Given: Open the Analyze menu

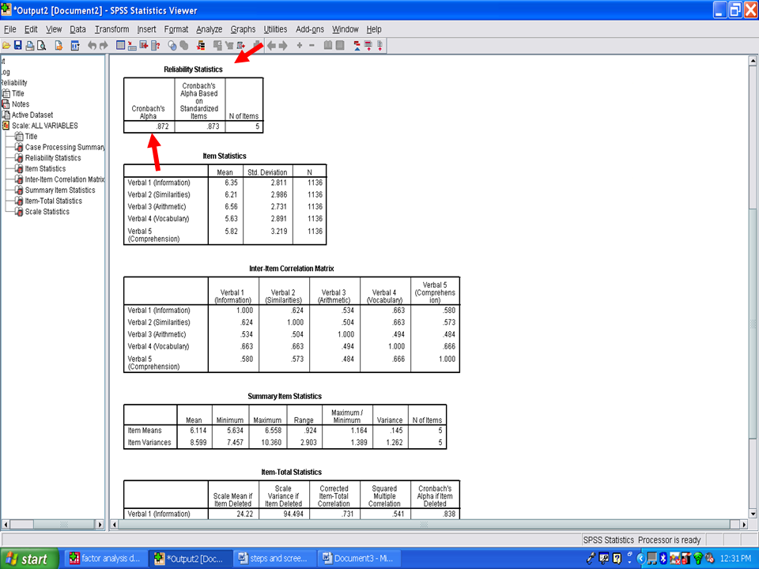Looking at the screenshot, I should click(x=209, y=29).
